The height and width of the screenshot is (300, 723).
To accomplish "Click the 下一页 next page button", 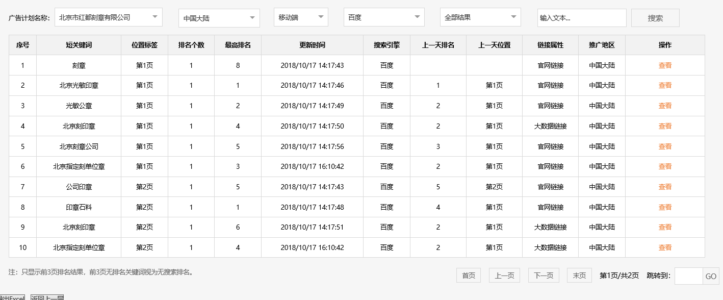I will [543, 275].
